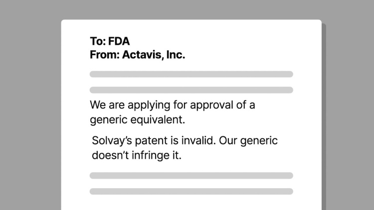This screenshot has height=210, width=374.
Task: Click the word "FDA" in the To line
Action: [x=119, y=41]
